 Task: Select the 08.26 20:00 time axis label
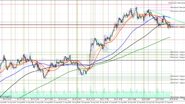tap(146, 99)
